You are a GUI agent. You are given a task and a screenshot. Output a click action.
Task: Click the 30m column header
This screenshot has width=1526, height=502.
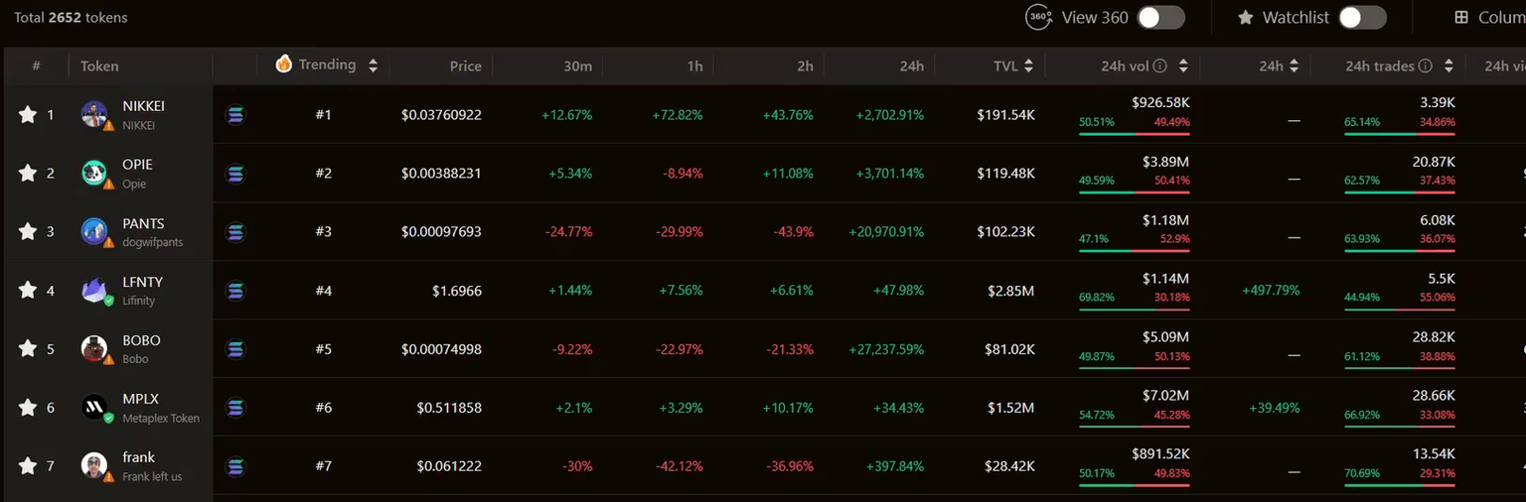point(577,66)
